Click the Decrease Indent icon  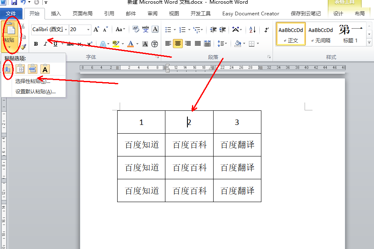point(213,29)
